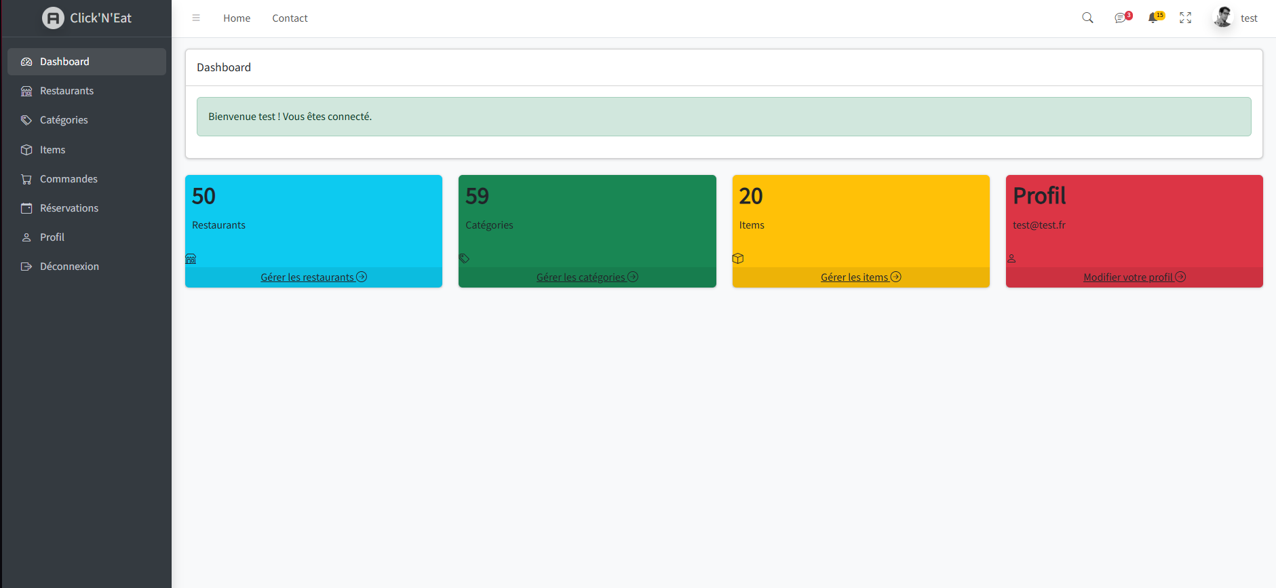The width and height of the screenshot is (1276, 588).
Task: Click the person icon on Profil card
Action: tap(1011, 258)
